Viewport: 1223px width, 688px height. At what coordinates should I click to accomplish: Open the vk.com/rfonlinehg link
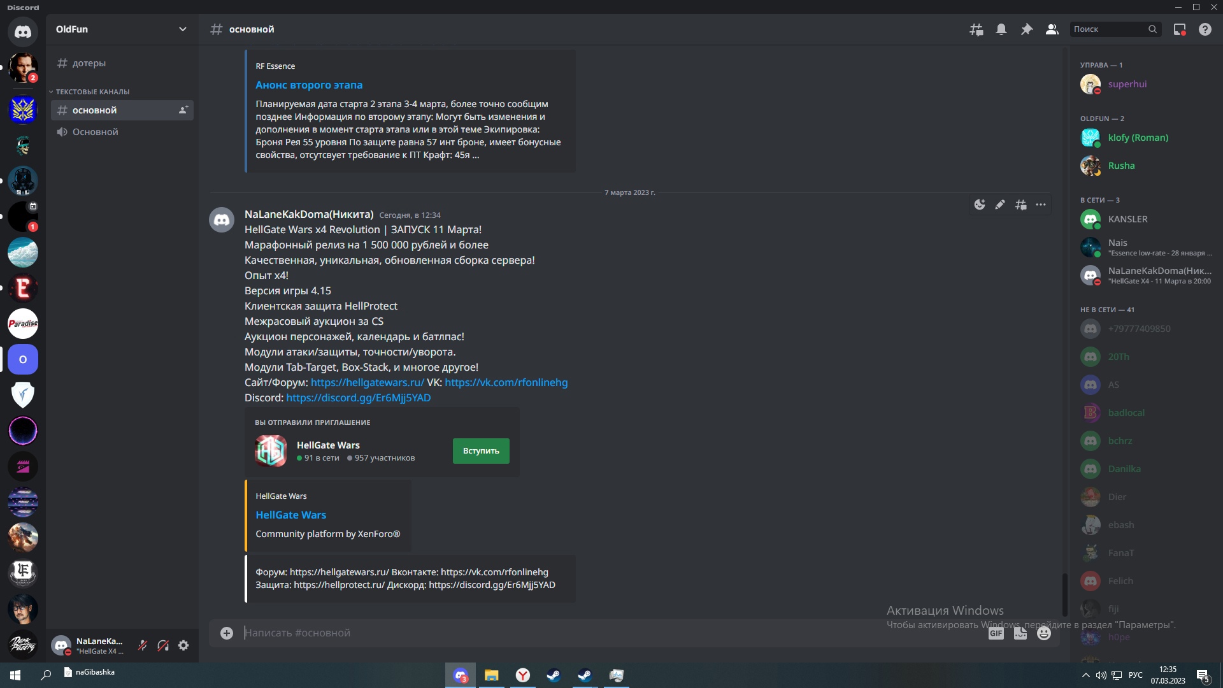tap(506, 382)
